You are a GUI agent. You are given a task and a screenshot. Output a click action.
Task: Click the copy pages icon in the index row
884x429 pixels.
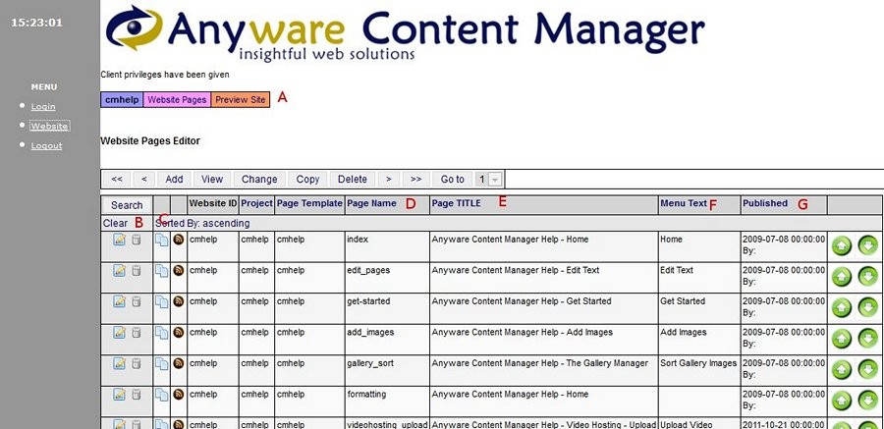click(x=162, y=241)
